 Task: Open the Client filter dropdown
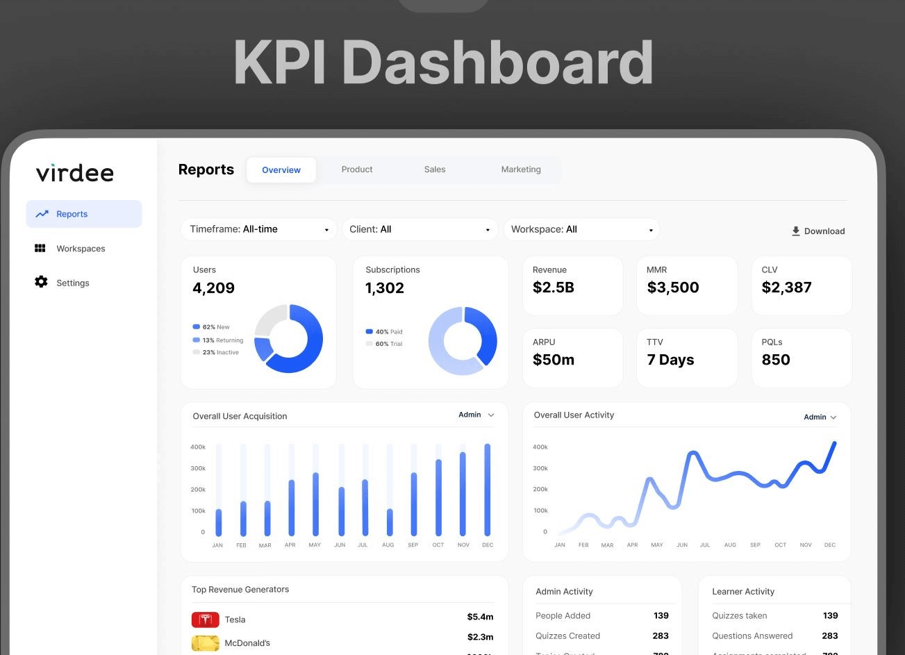coord(420,229)
